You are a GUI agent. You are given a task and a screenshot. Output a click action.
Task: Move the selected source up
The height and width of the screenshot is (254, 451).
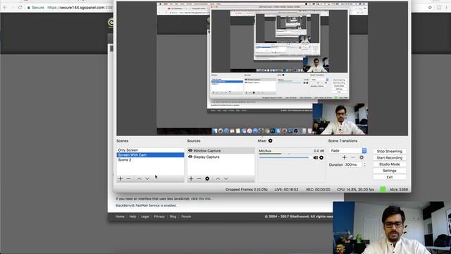pyautogui.click(x=218, y=179)
